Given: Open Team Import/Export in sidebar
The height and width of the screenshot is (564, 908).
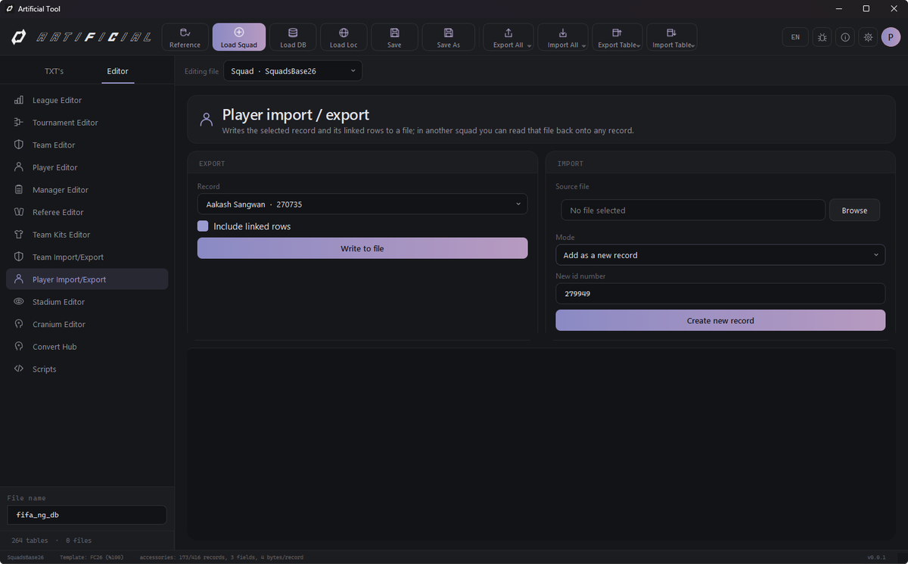Looking at the screenshot, I should click(87, 257).
